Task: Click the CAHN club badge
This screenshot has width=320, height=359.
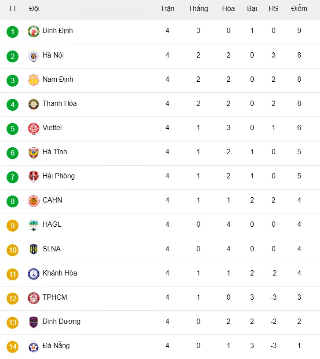Action: coord(34,200)
